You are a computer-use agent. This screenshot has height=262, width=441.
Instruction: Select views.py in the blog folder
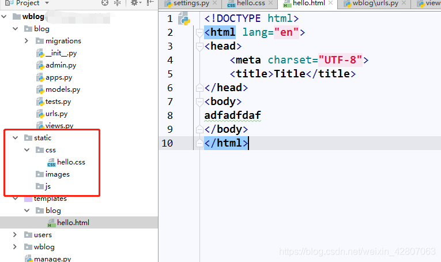coord(59,125)
